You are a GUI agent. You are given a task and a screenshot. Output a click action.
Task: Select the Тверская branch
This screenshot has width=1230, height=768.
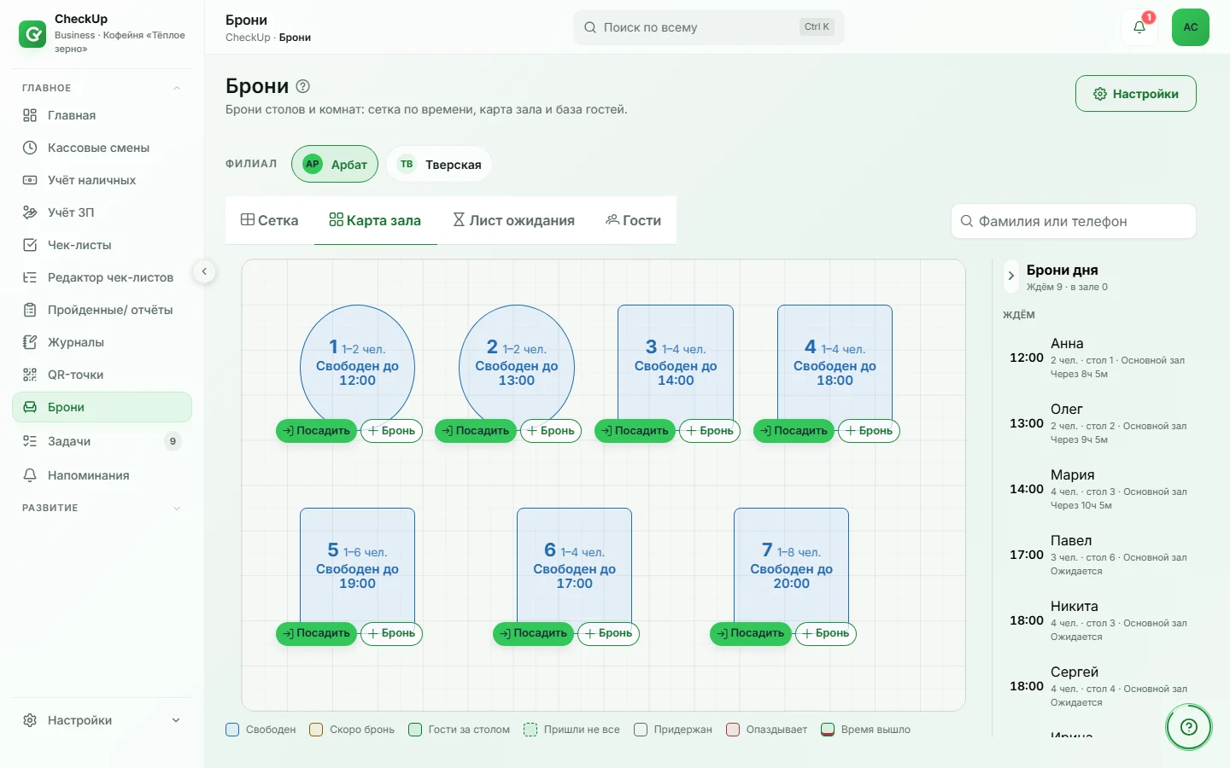point(439,164)
